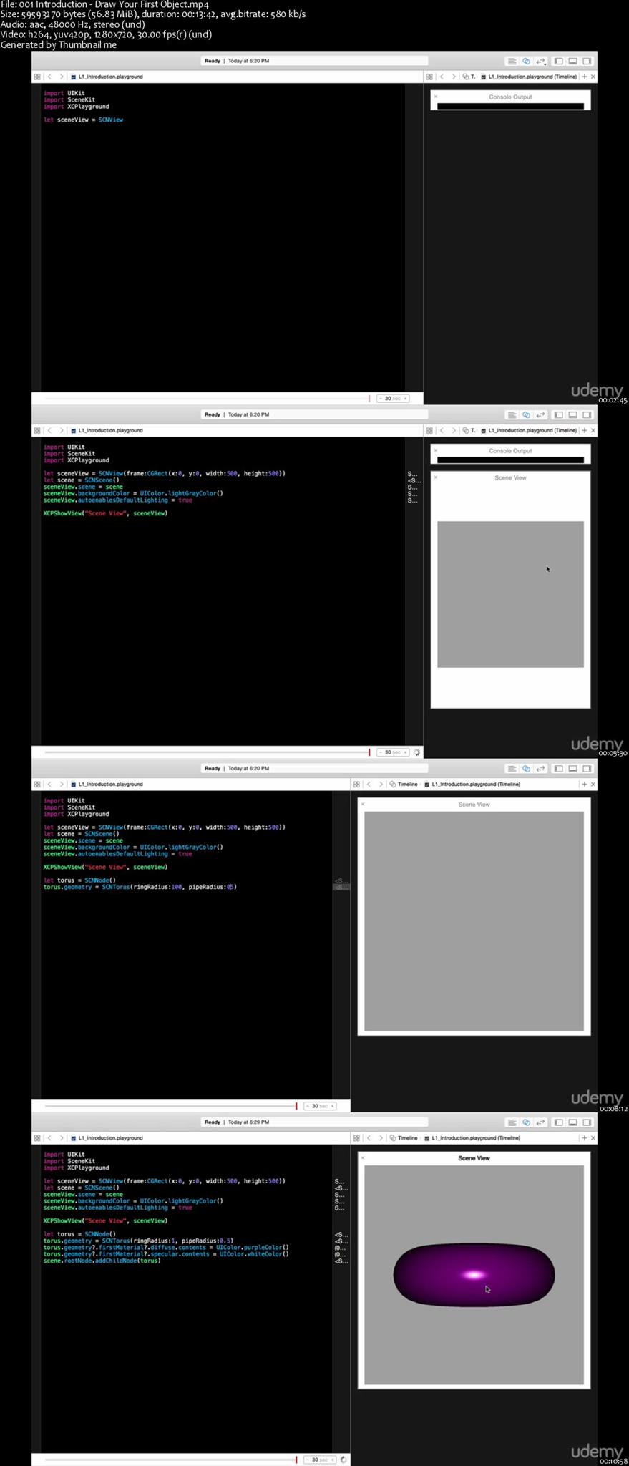The width and height of the screenshot is (629, 1466).
Task: Select the Standard editor icon in second frame
Action: 512,415
